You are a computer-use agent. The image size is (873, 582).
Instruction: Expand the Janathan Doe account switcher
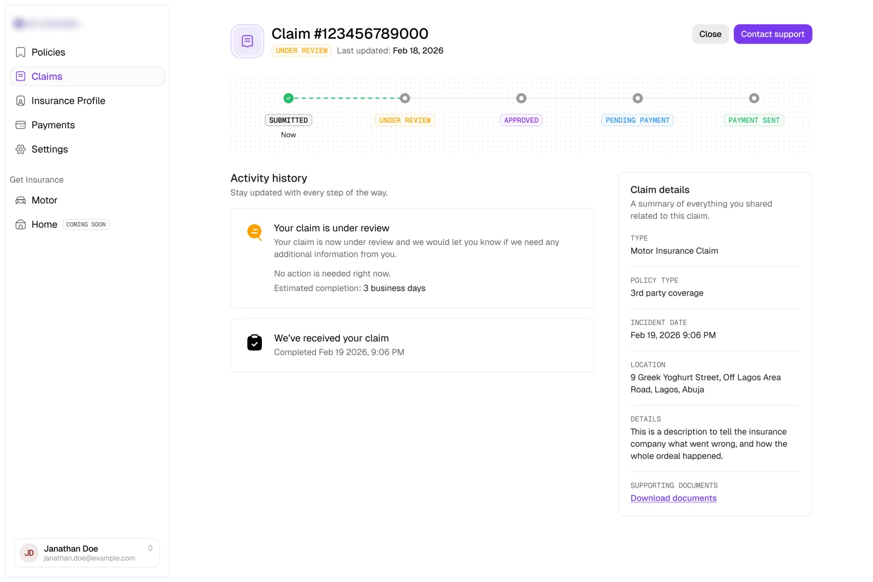pyautogui.click(x=150, y=548)
